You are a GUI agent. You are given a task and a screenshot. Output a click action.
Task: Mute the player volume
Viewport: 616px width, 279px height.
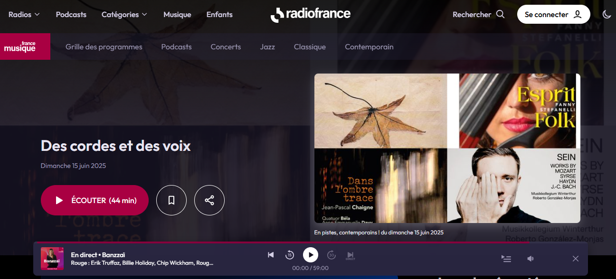point(531,259)
